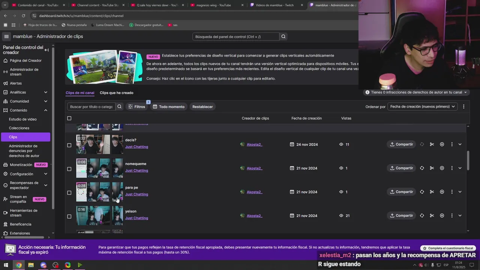The width and height of the screenshot is (480, 270).
Task: Check the box for the 'decis?' clip
Action: point(69,145)
